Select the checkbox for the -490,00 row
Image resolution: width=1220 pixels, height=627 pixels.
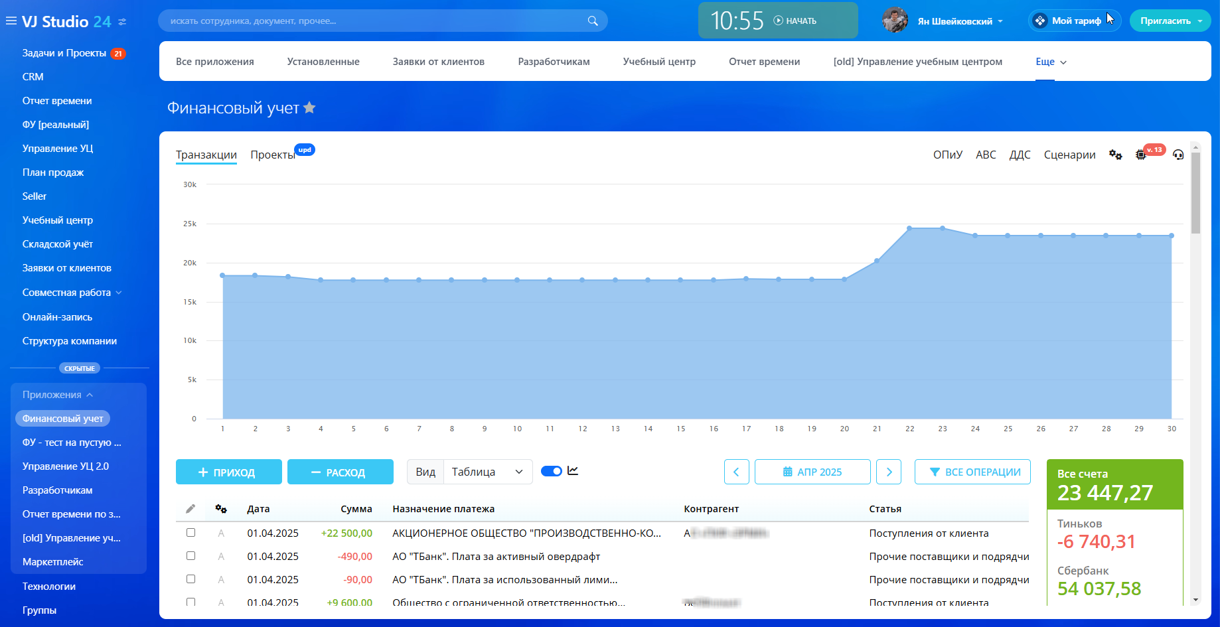[191, 556]
